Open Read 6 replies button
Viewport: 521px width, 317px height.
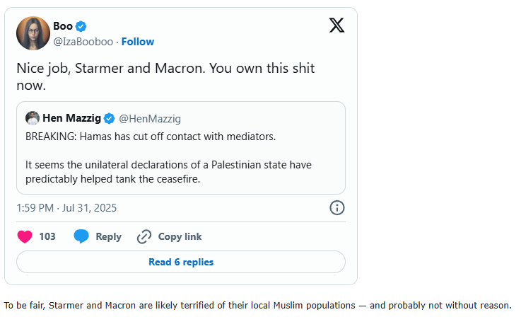(x=181, y=262)
